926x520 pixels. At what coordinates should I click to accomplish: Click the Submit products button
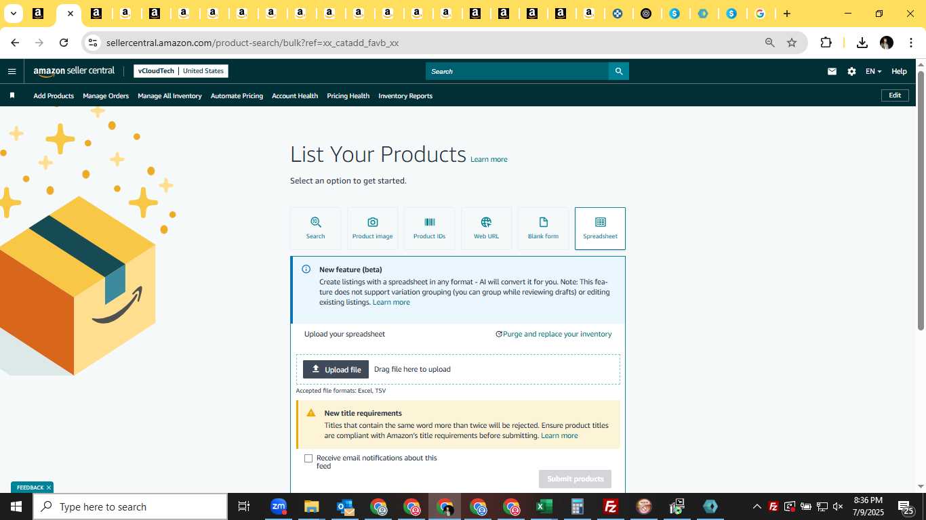(x=575, y=479)
